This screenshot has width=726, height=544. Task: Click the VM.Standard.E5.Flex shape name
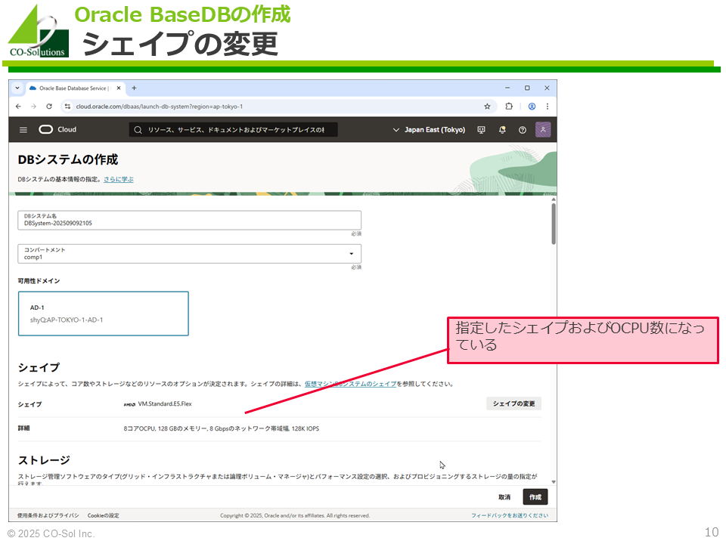pyautogui.click(x=165, y=403)
